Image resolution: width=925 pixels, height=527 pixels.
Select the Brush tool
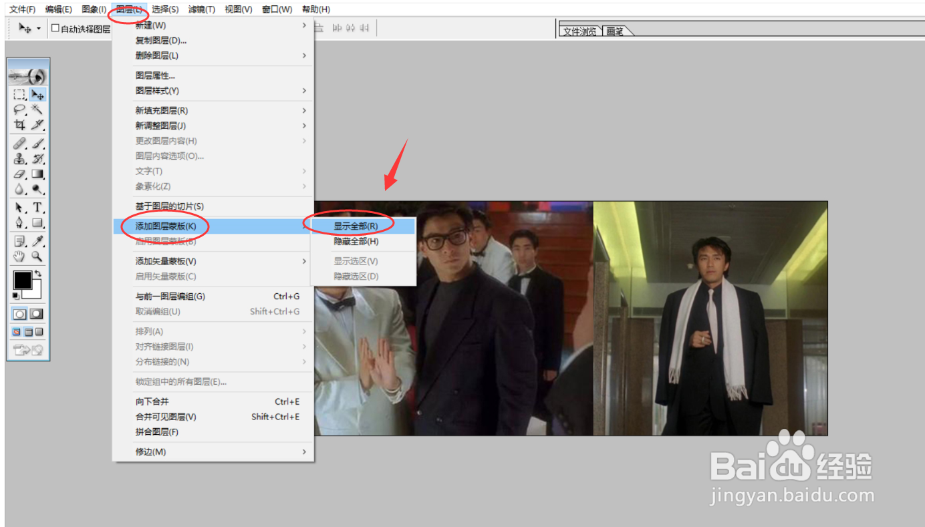pos(37,143)
